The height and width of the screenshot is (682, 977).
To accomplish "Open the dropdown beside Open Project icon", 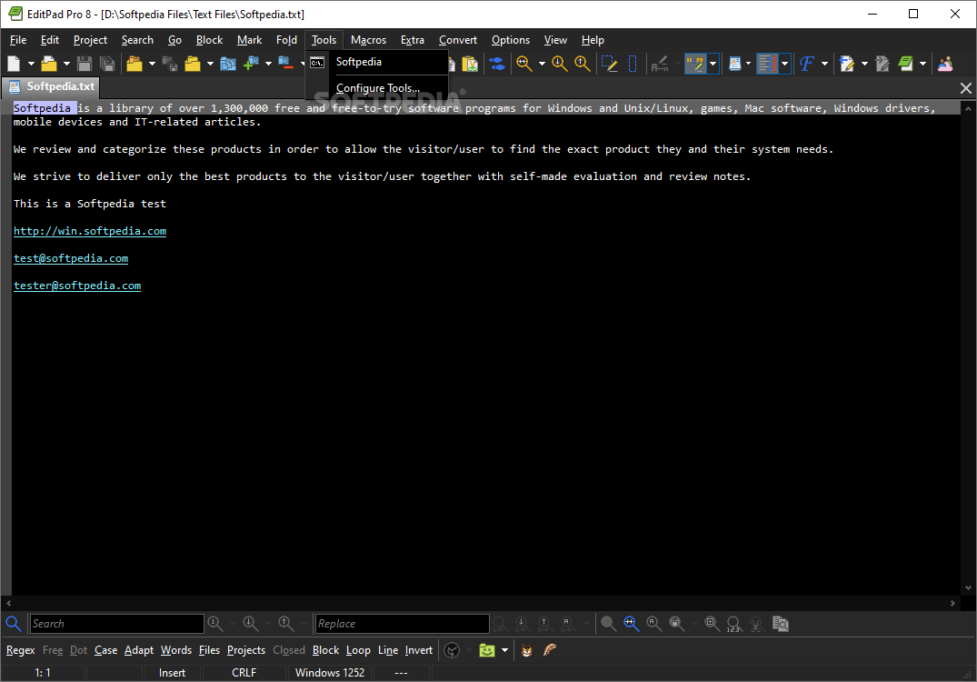I will 152,64.
